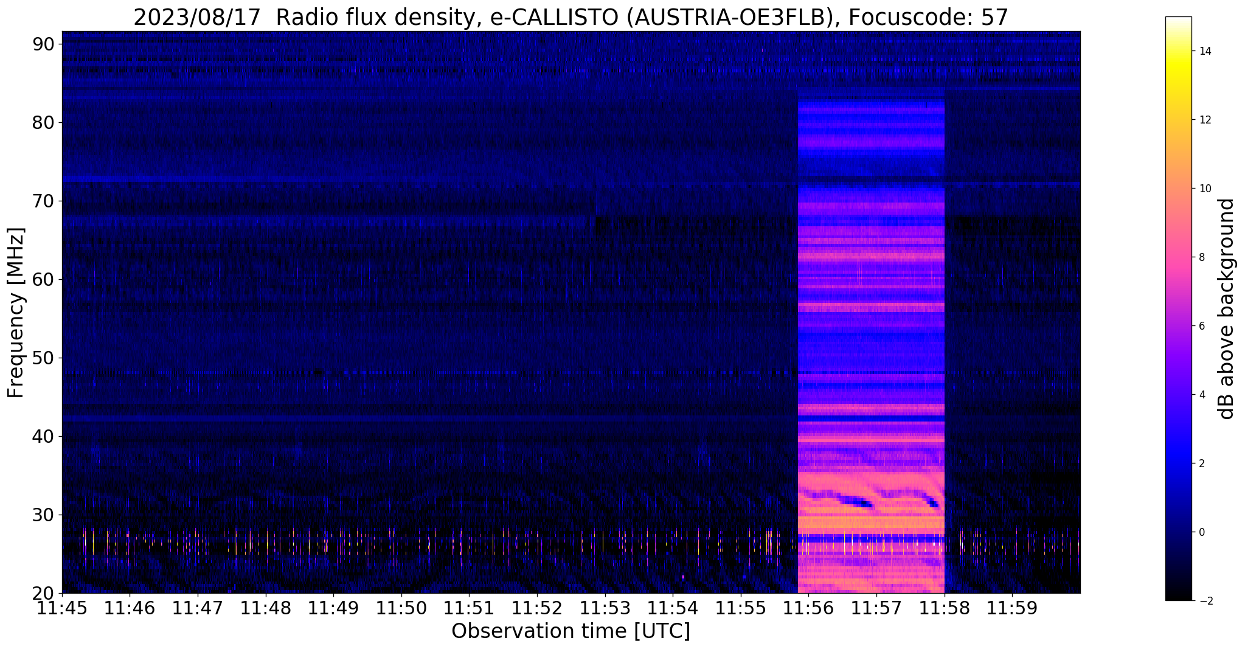
Task: Click the x-axis tick label 11:47
Action: click(198, 608)
